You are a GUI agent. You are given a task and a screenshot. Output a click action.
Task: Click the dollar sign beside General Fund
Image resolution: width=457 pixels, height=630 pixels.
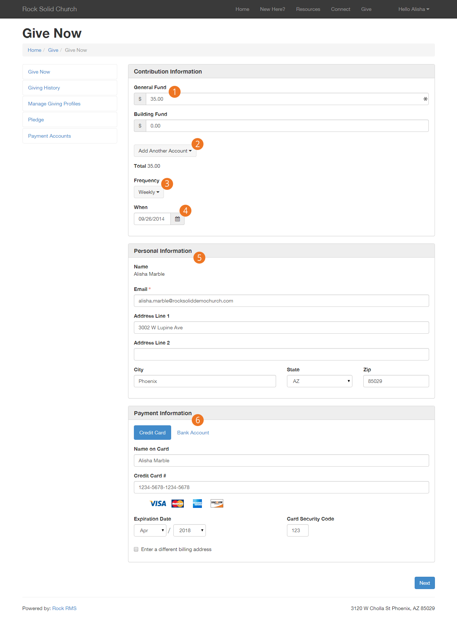140,99
